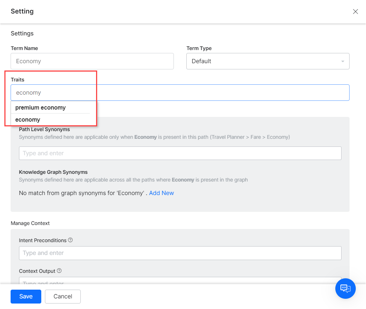Expand the Term Type dropdown arrow
The height and width of the screenshot is (309, 366).
342,61
